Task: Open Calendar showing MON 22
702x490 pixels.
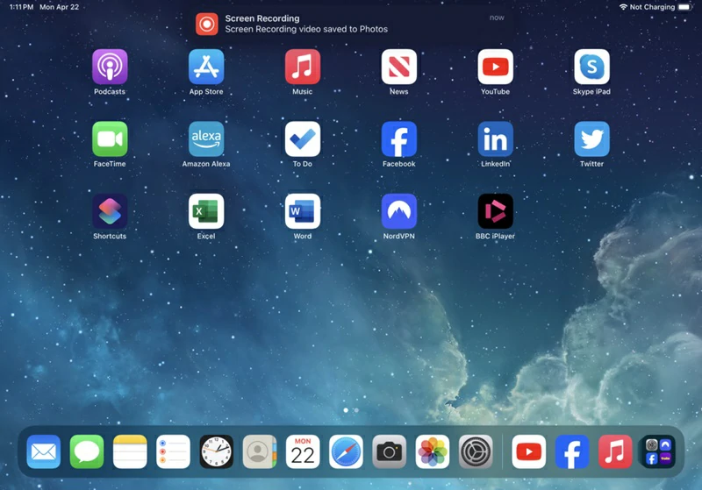Action: pos(303,451)
